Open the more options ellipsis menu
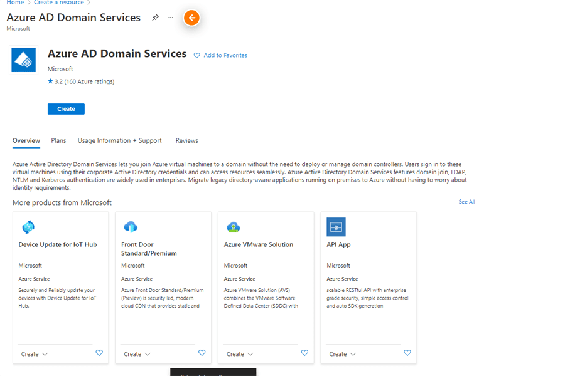Screen dimensions: 570x376 point(170,18)
